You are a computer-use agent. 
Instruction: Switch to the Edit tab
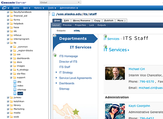point(67,21)
